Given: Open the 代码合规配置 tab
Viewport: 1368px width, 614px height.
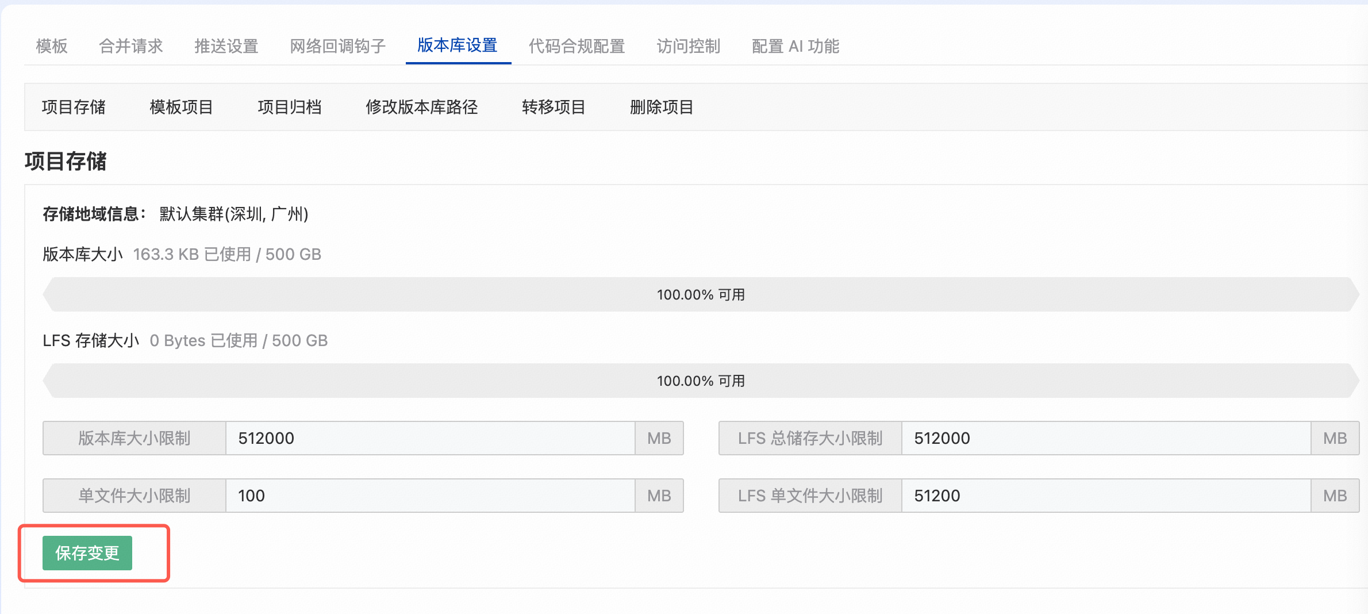Looking at the screenshot, I should tap(577, 46).
